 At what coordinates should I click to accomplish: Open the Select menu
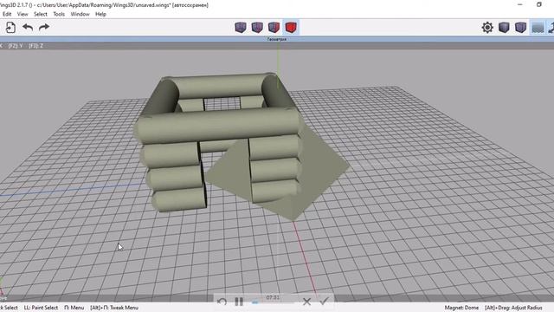click(41, 14)
